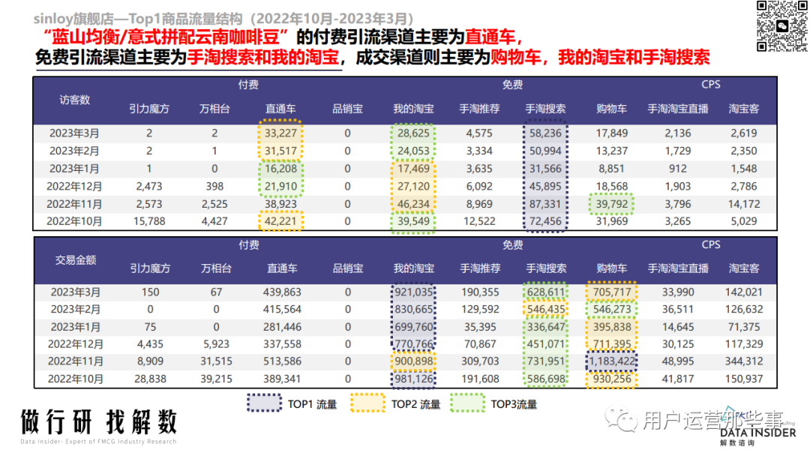The image size is (810, 456).
Task: Click the cell value 12,522
Action: point(479,221)
